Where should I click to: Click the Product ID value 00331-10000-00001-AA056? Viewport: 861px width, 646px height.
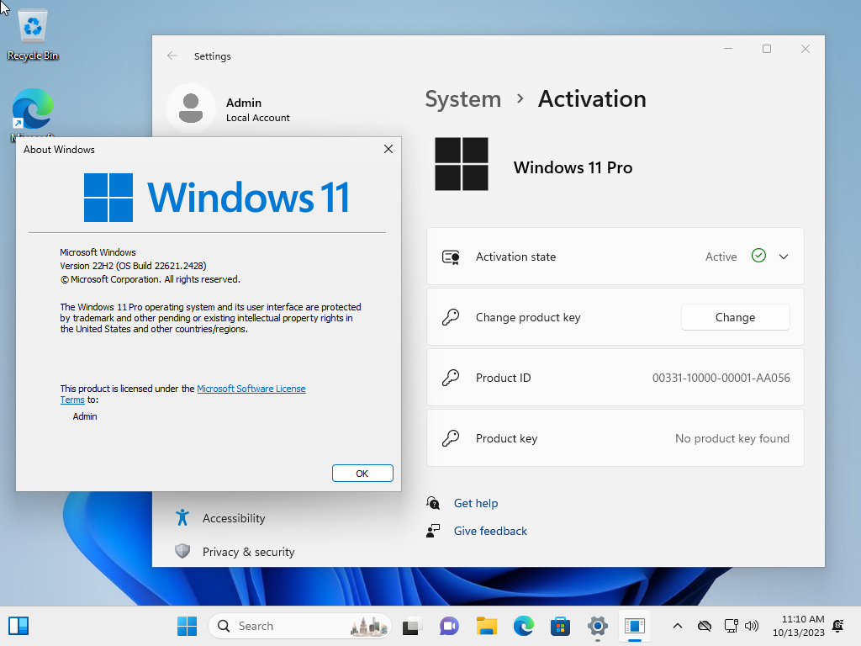pos(721,378)
